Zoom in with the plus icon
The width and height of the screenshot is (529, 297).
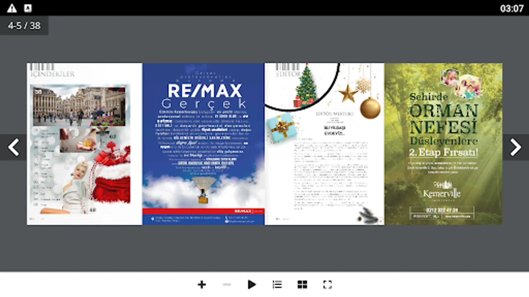202,284
